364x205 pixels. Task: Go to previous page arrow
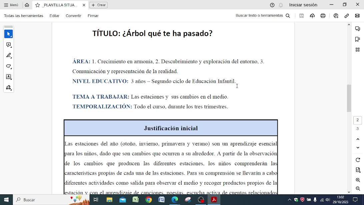point(358,139)
